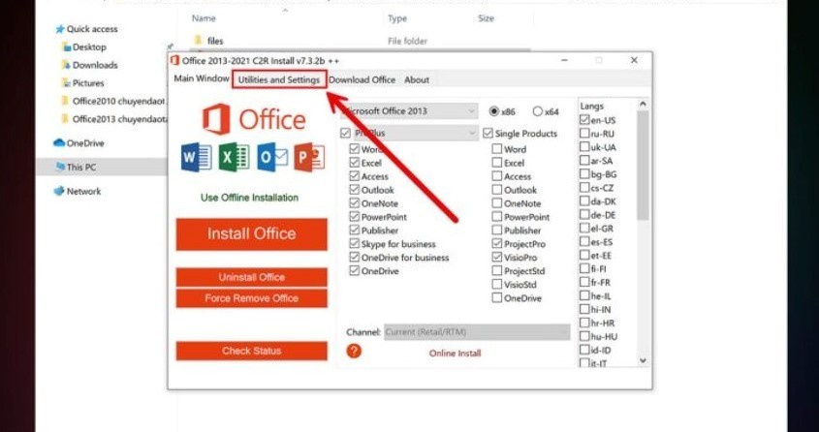Check the fr-FR language

(x=584, y=282)
